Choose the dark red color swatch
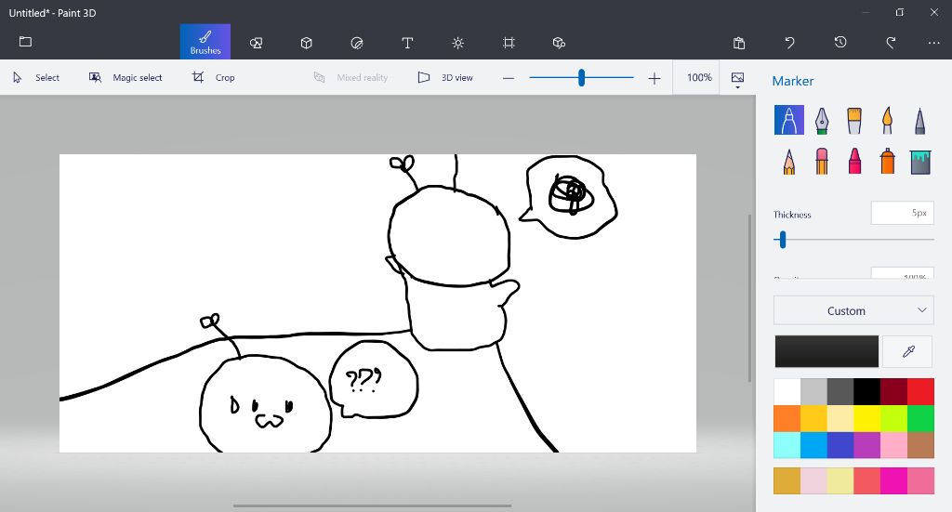The height and width of the screenshot is (512, 952). 893,391
